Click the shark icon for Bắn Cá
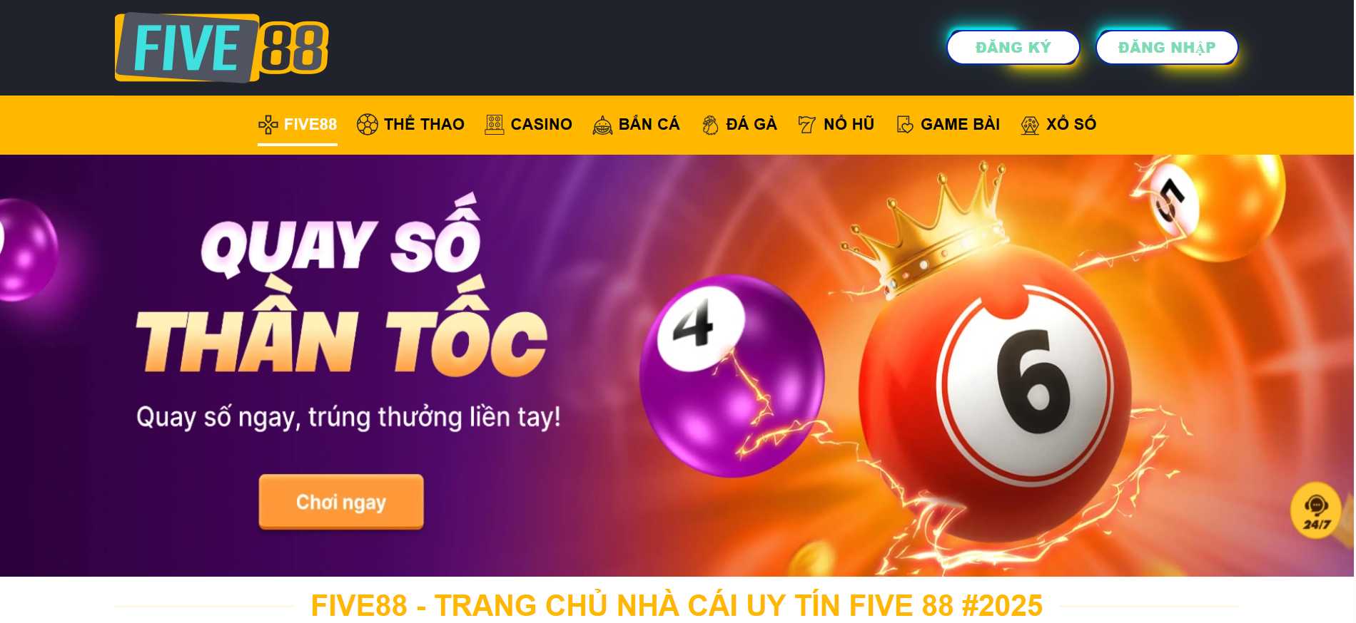 [x=602, y=125]
